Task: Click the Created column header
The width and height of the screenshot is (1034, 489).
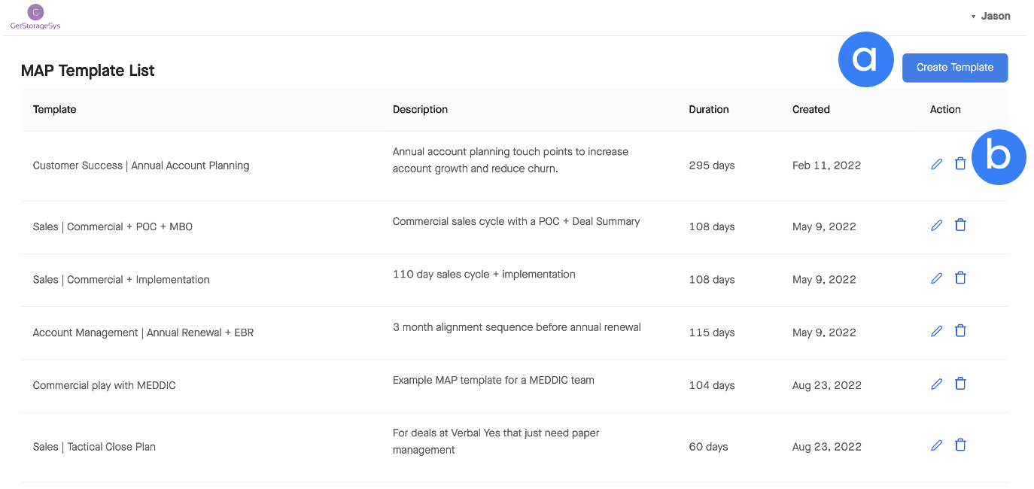Action: coord(810,109)
